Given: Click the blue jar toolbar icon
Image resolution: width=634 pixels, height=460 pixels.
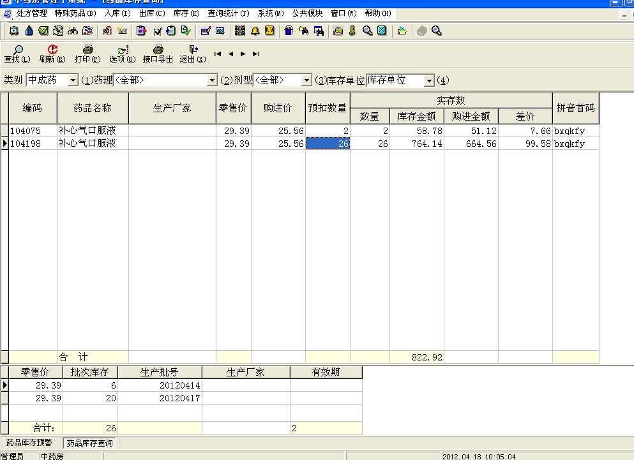Looking at the screenshot, I should point(289,31).
